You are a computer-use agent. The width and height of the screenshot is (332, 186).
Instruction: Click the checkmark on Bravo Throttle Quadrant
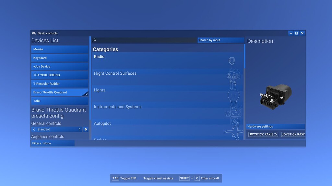[86, 94]
